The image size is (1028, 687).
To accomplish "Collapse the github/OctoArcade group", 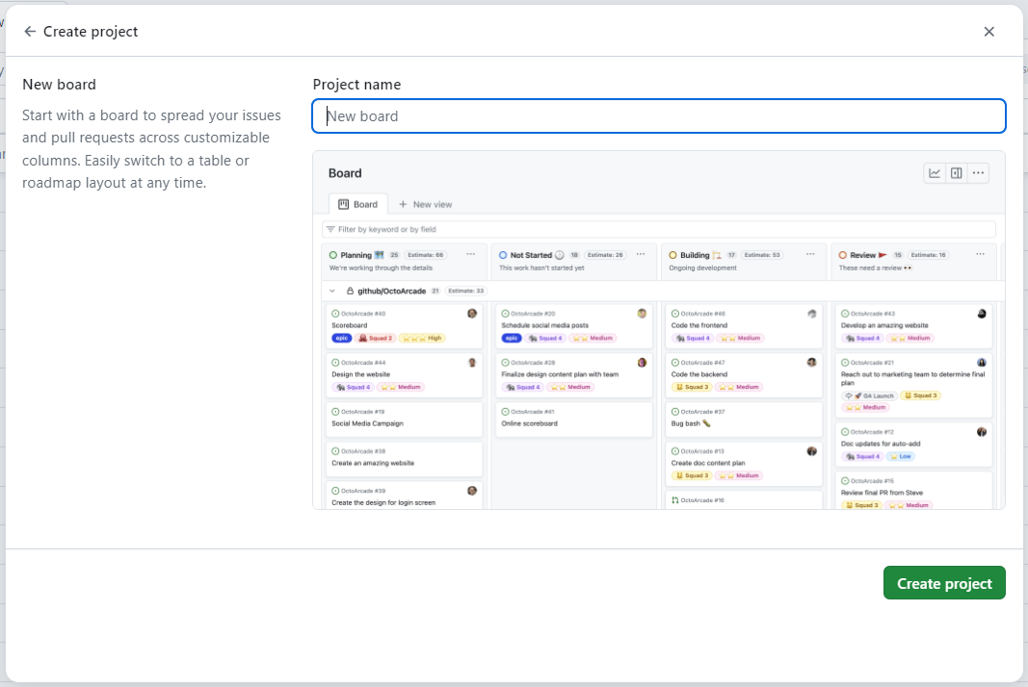I will [331, 291].
